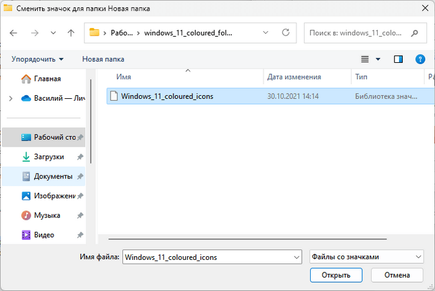Focus the search field 'Поиск в'
The height and width of the screenshot is (291, 435).
(365, 33)
